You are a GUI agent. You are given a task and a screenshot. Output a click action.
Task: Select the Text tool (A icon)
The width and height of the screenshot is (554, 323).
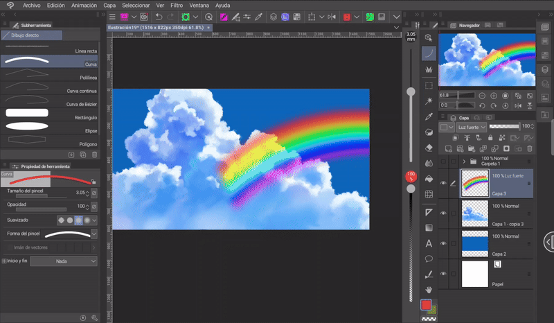429,243
